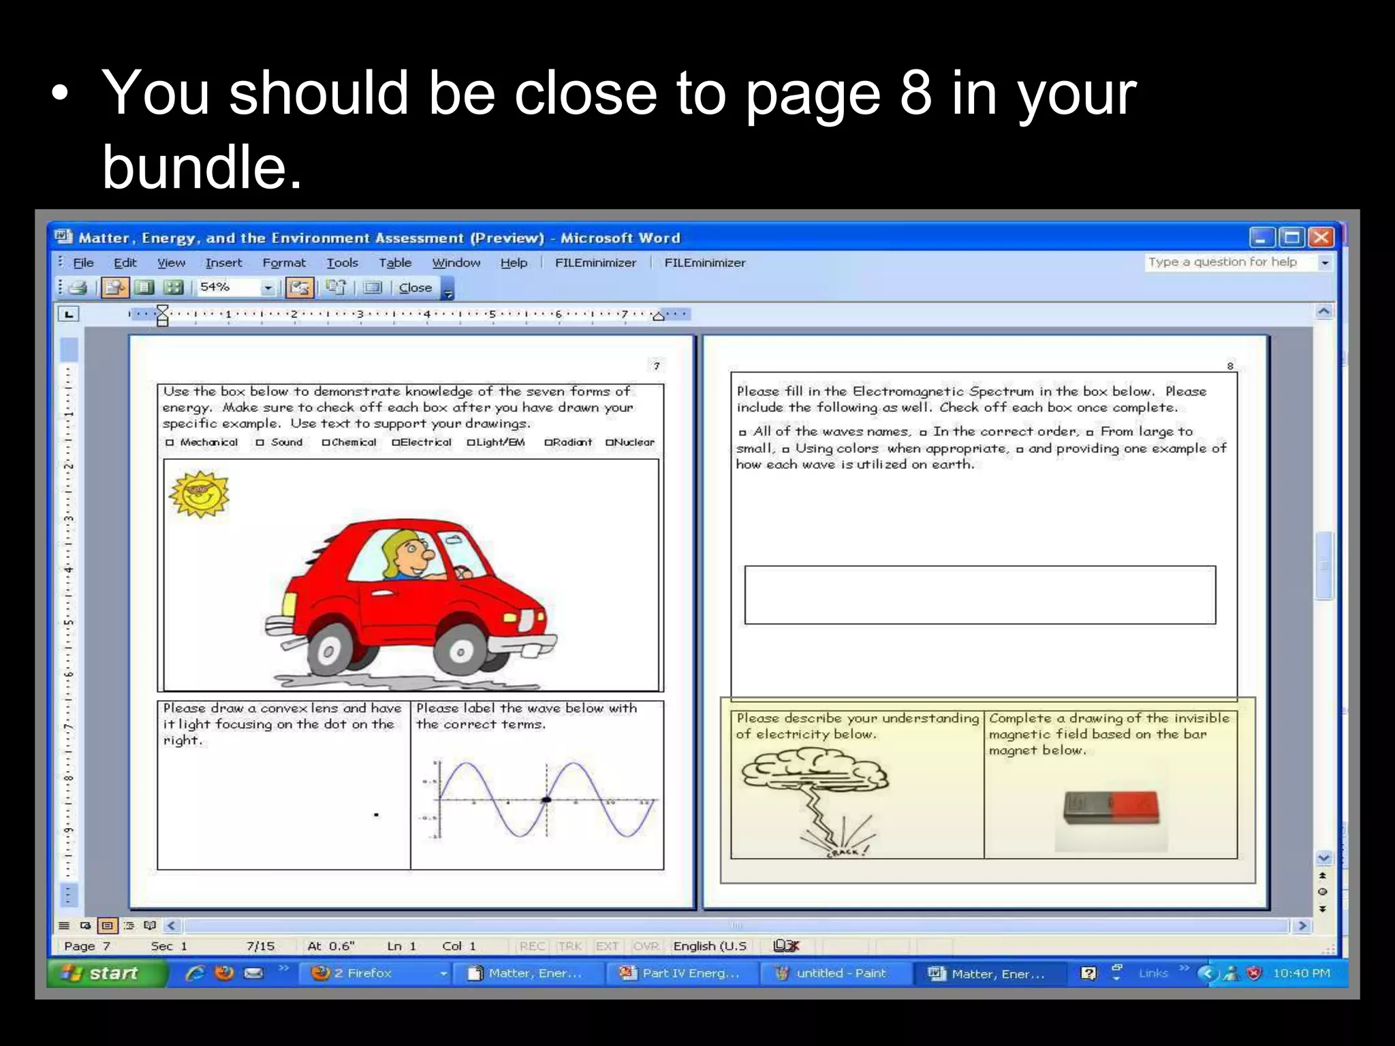Click the Full Screen icon

pyautogui.click(x=372, y=287)
